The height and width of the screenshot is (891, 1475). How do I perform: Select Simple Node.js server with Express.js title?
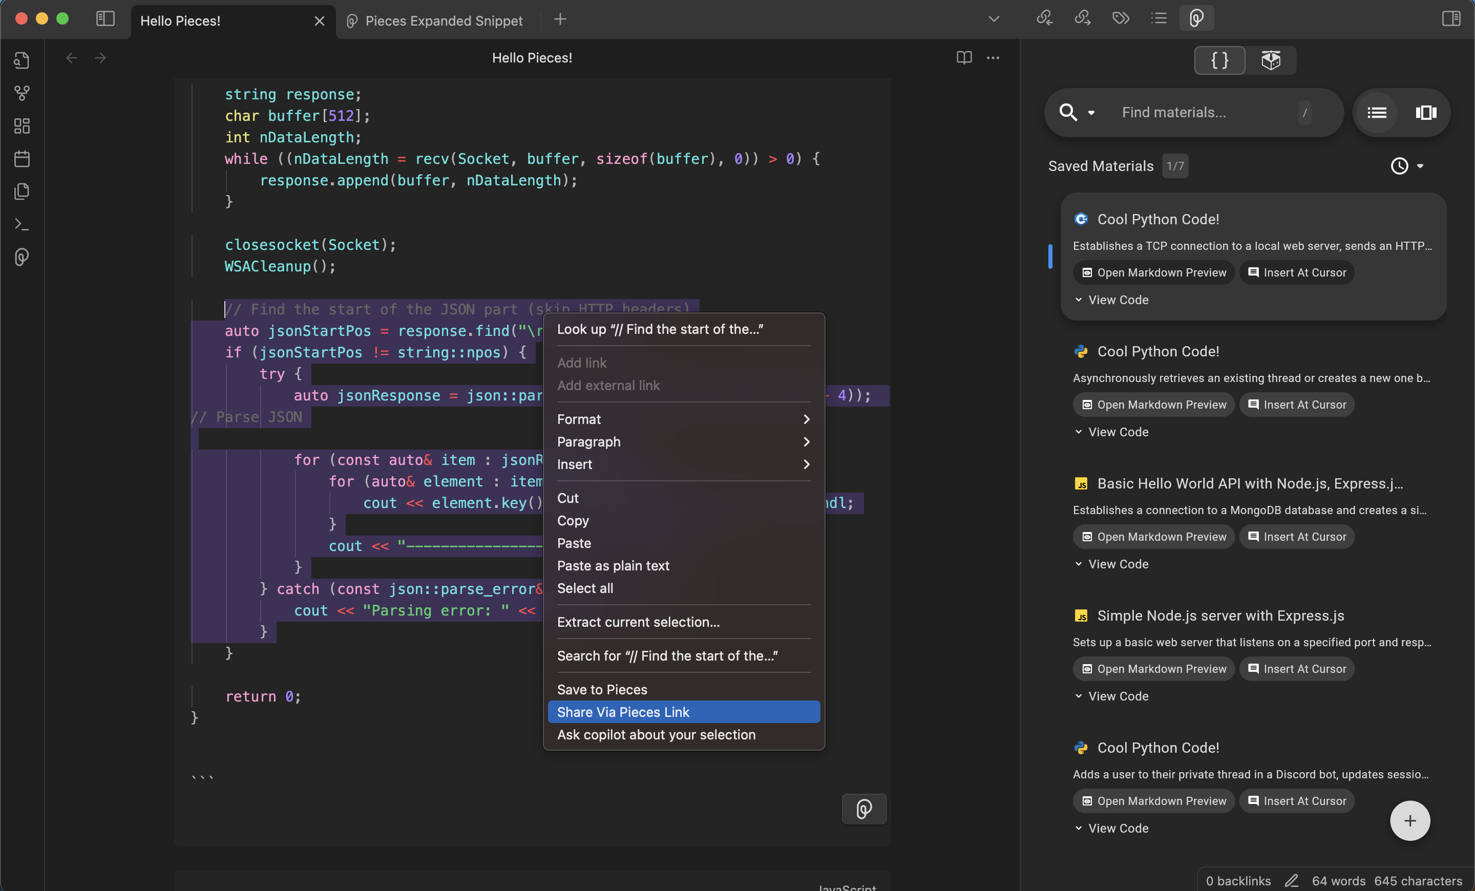[x=1220, y=616]
